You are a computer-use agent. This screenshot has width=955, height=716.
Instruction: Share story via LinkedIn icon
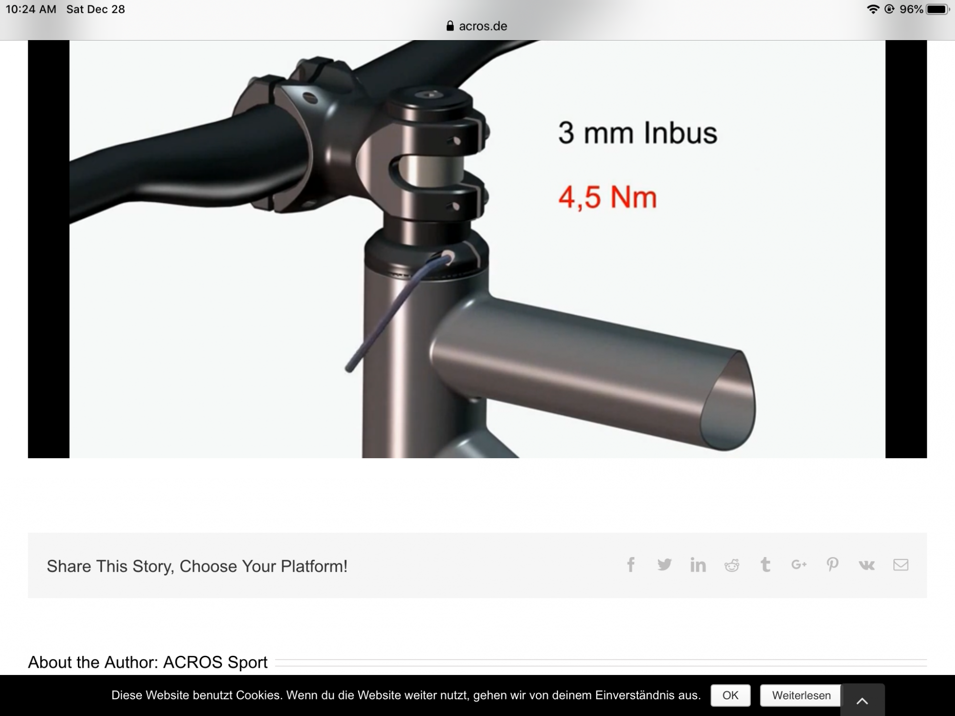tap(698, 565)
